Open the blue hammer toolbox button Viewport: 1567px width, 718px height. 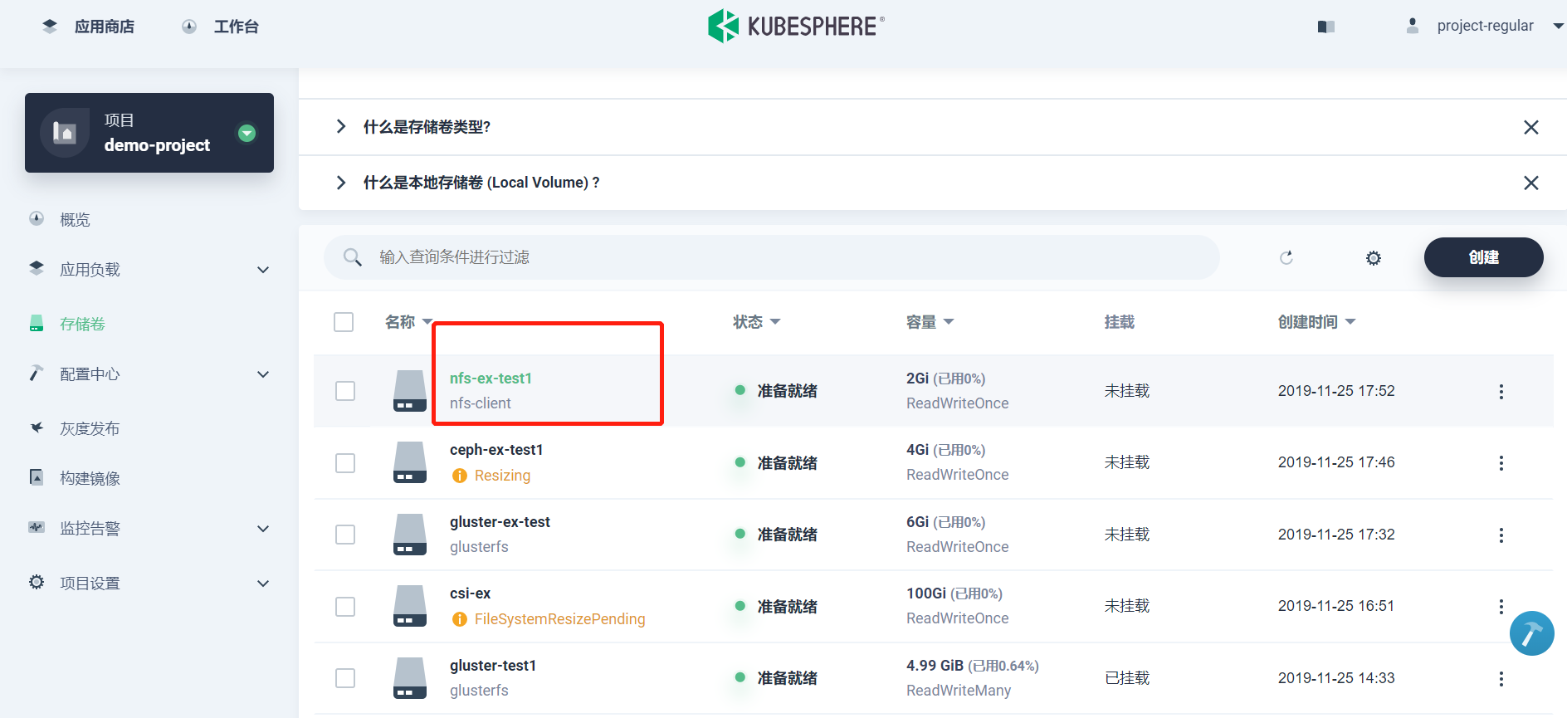pos(1531,633)
